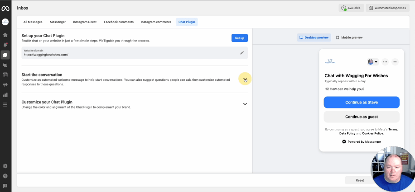
Task: Click the 'Chat with Wagging For Wishes' title
Action: pos(356,76)
